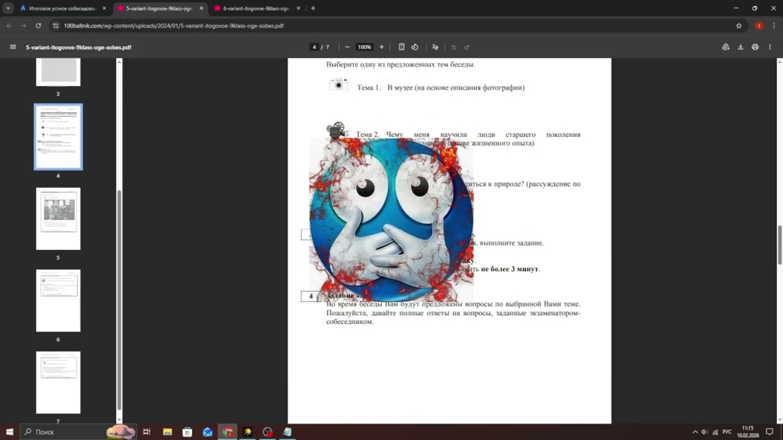Click the address bar URL field
The height and width of the screenshot is (440, 783).
(391, 26)
